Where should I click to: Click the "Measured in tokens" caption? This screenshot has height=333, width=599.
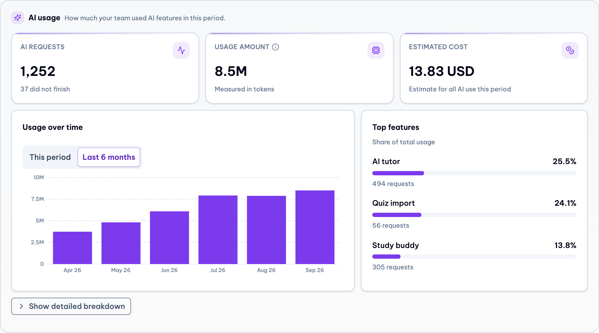click(x=244, y=89)
